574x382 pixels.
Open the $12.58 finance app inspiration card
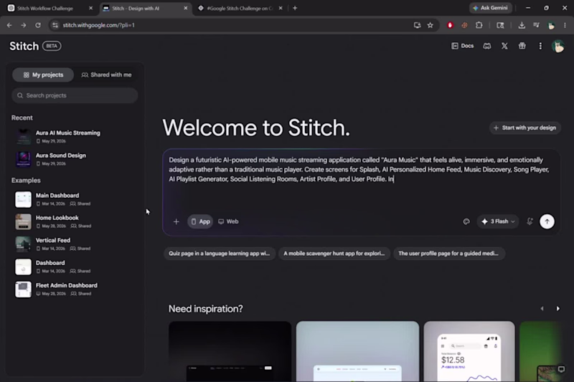click(469, 351)
